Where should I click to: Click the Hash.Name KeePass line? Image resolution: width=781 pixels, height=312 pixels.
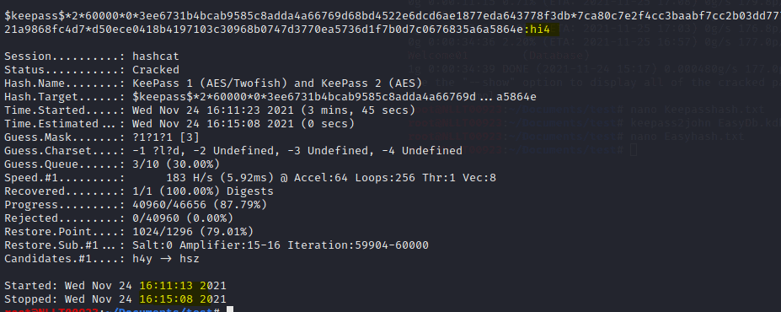tap(212, 83)
